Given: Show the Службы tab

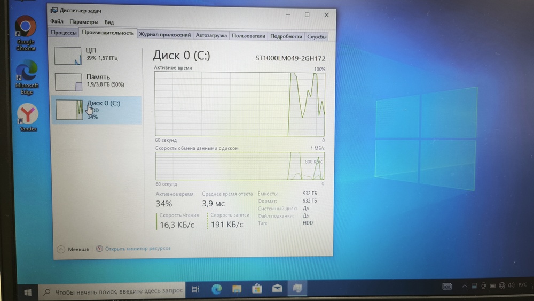Looking at the screenshot, I should 317,36.
